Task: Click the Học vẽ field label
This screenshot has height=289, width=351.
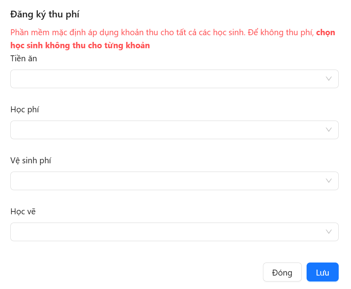Action: (23, 212)
